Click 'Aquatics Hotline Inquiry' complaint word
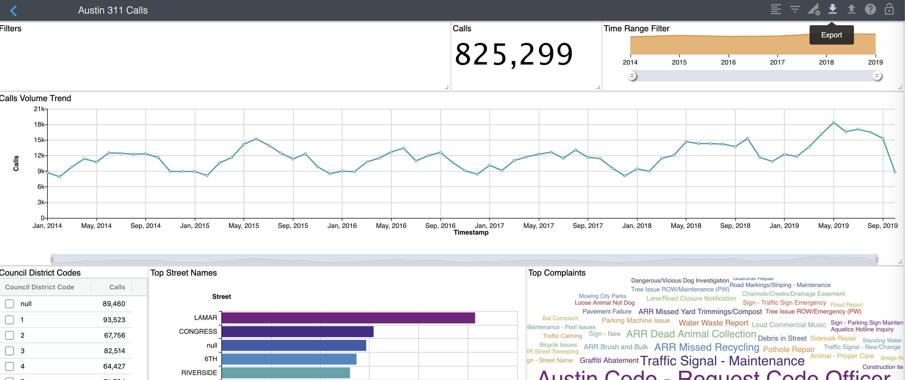The image size is (905, 380). pos(862,329)
